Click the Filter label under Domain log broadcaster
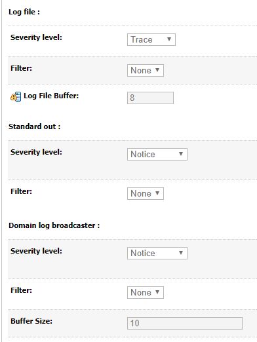The height and width of the screenshot is (342, 257). 21,290
